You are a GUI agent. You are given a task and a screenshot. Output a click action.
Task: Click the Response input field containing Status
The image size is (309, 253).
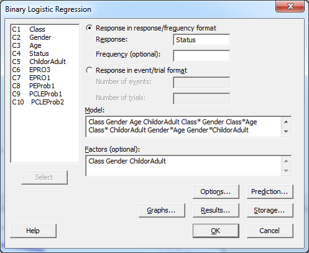pos(201,40)
